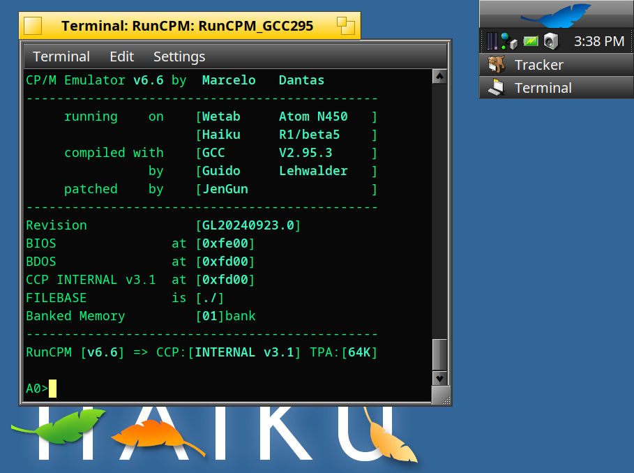This screenshot has height=473, width=634.
Task: Click the Terminal scrollbar thumb
Action: tap(439, 354)
